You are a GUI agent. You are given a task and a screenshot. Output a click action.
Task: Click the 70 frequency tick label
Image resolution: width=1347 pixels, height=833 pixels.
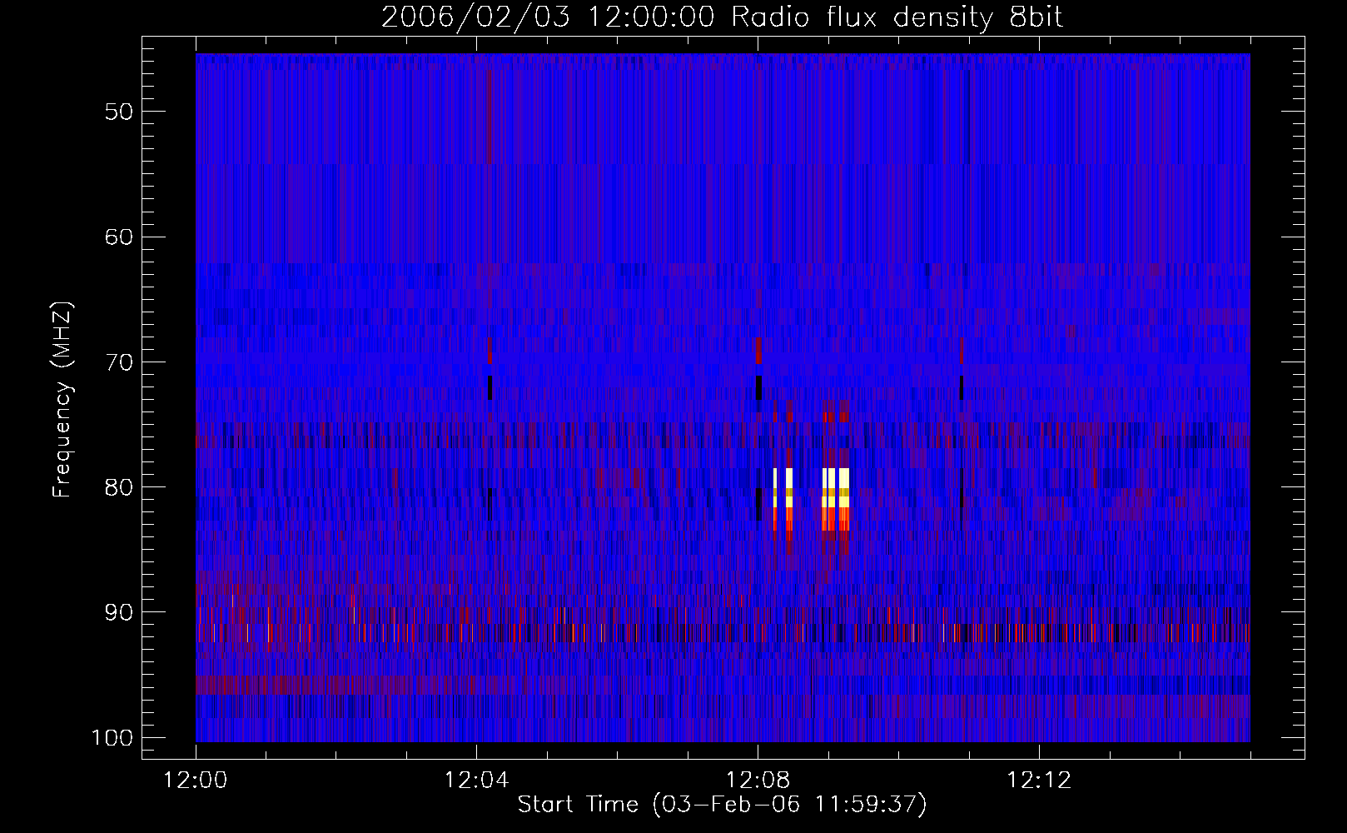click(119, 362)
